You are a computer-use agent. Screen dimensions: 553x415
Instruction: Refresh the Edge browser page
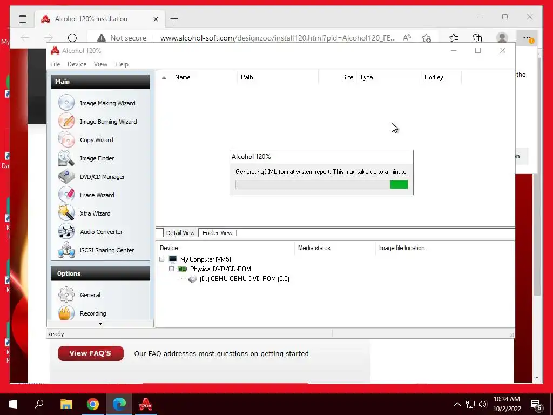coord(72,38)
